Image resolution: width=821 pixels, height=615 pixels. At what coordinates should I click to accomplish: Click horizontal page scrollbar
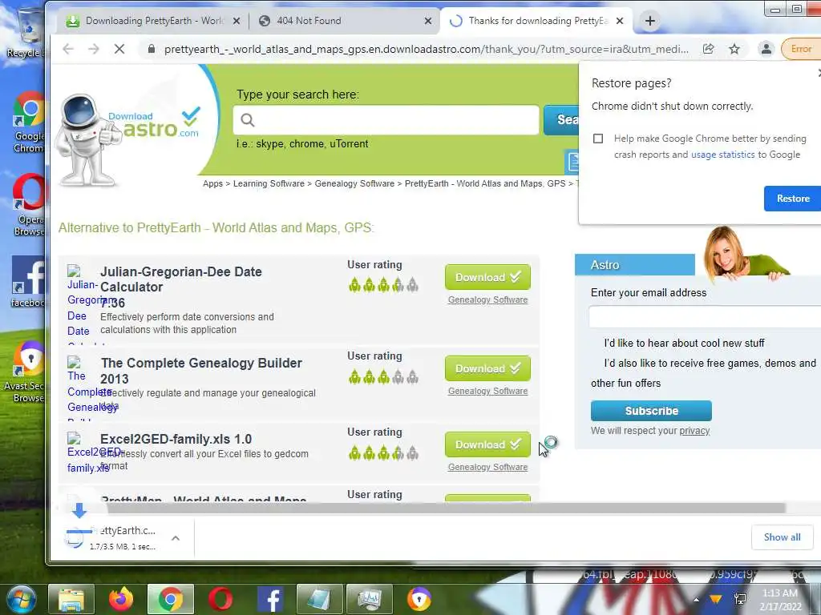coord(445,508)
